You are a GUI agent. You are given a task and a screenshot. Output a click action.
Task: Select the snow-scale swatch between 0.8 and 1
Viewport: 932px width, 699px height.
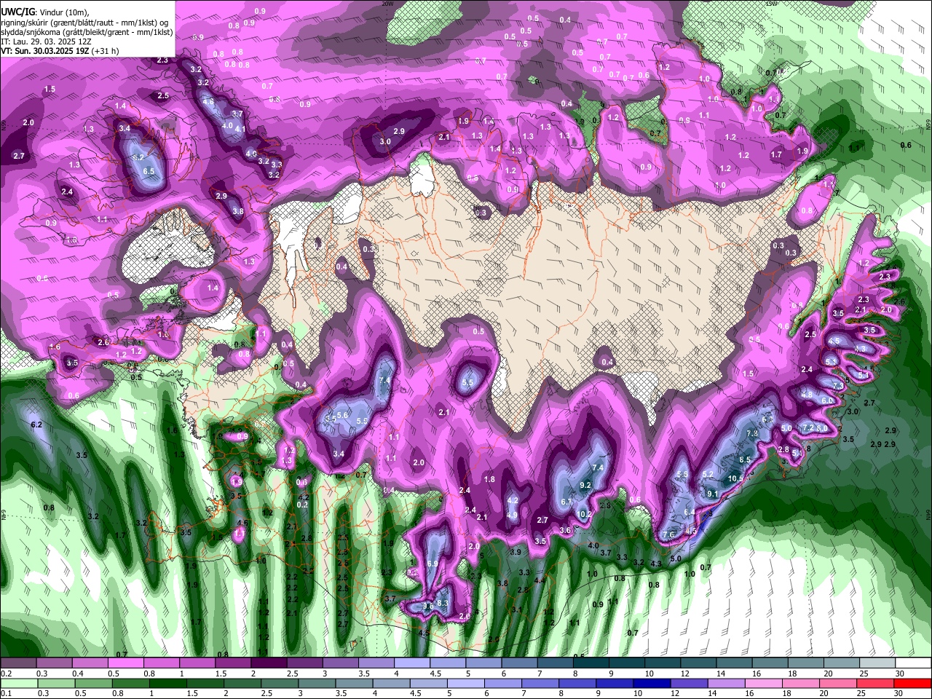161,663
